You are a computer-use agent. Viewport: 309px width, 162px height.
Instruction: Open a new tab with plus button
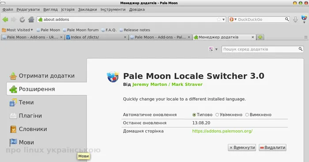[x=260, y=37]
